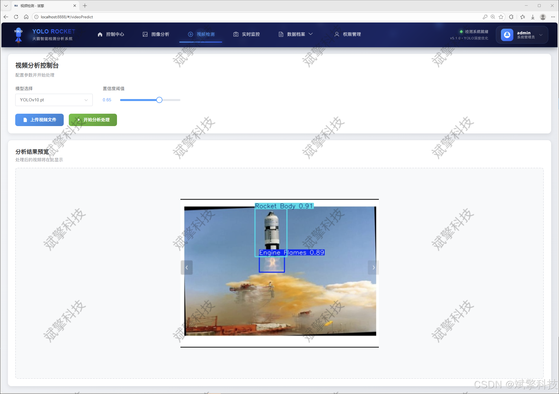Click the zoom magnifier icon in address bar
The image size is (559, 394).
493,17
